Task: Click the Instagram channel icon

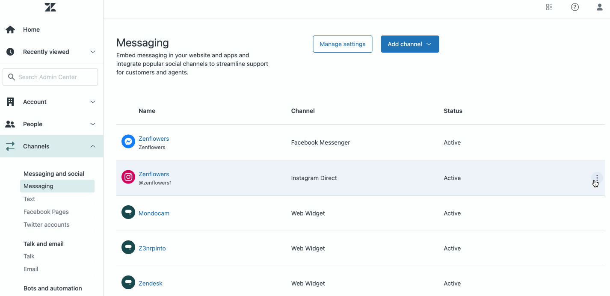Action: coord(128,177)
